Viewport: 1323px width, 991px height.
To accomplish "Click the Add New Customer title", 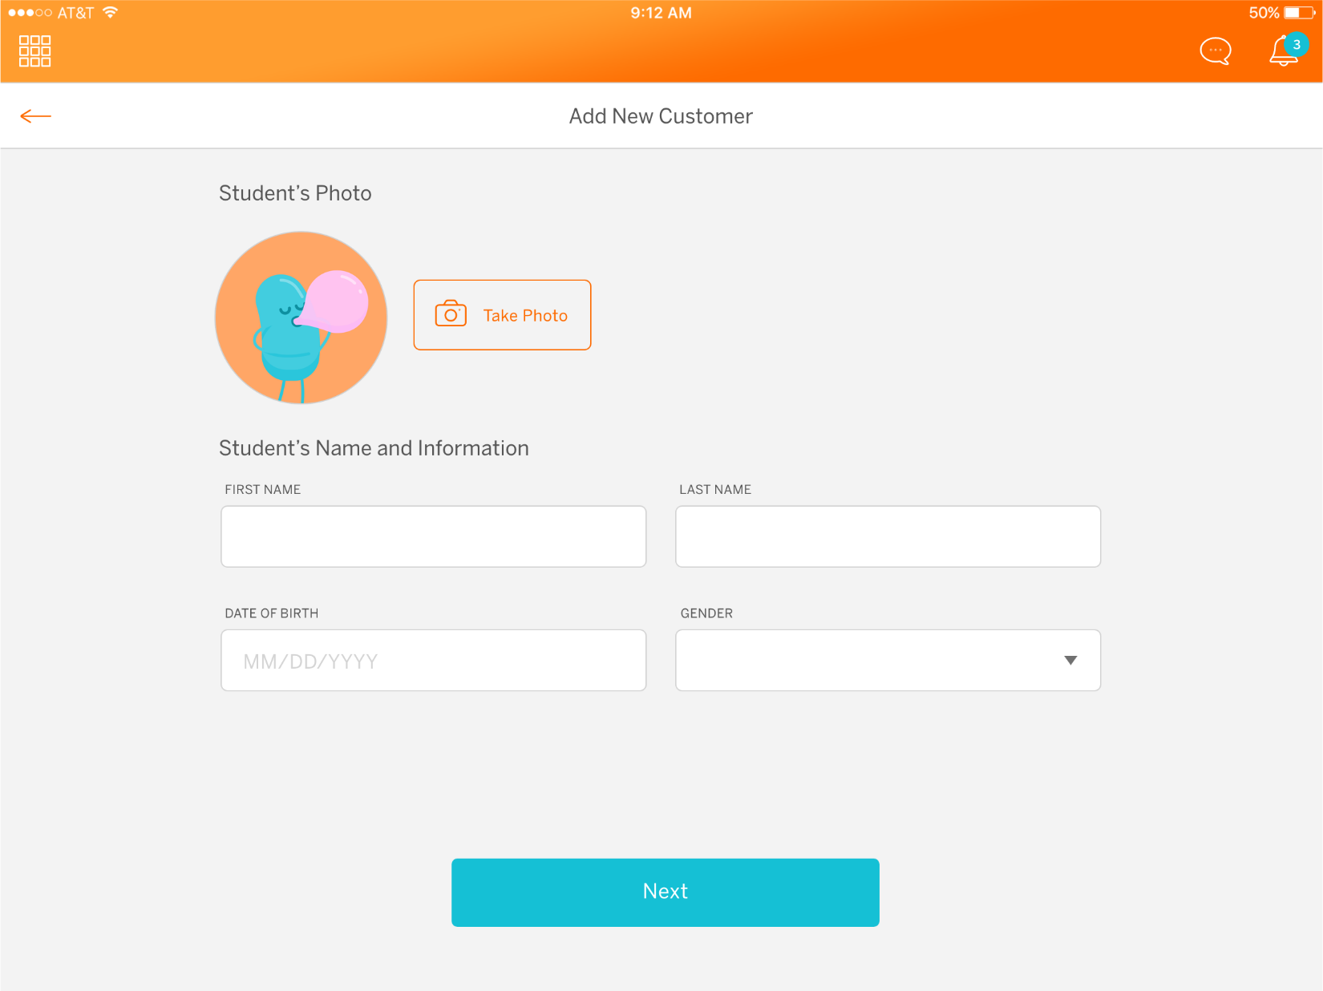I will click(x=661, y=116).
